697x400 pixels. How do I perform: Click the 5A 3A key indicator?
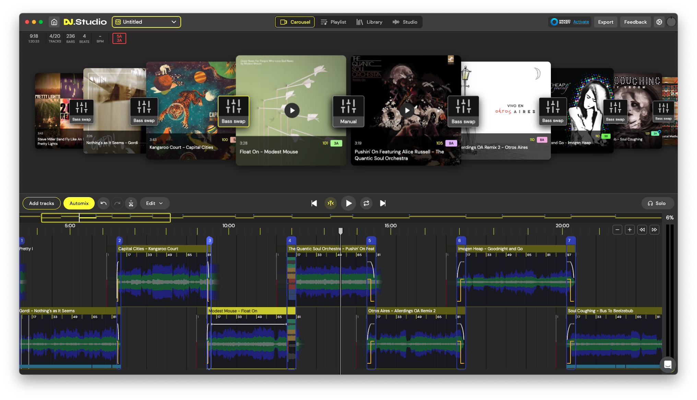point(119,38)
